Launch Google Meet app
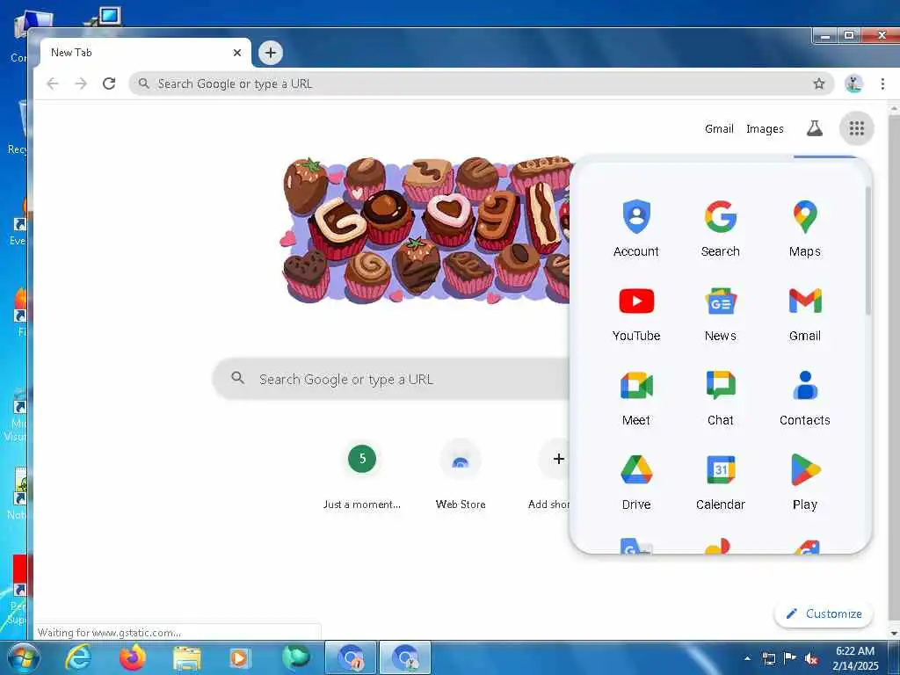The image size is (900, 675). [x=636, y=398]
